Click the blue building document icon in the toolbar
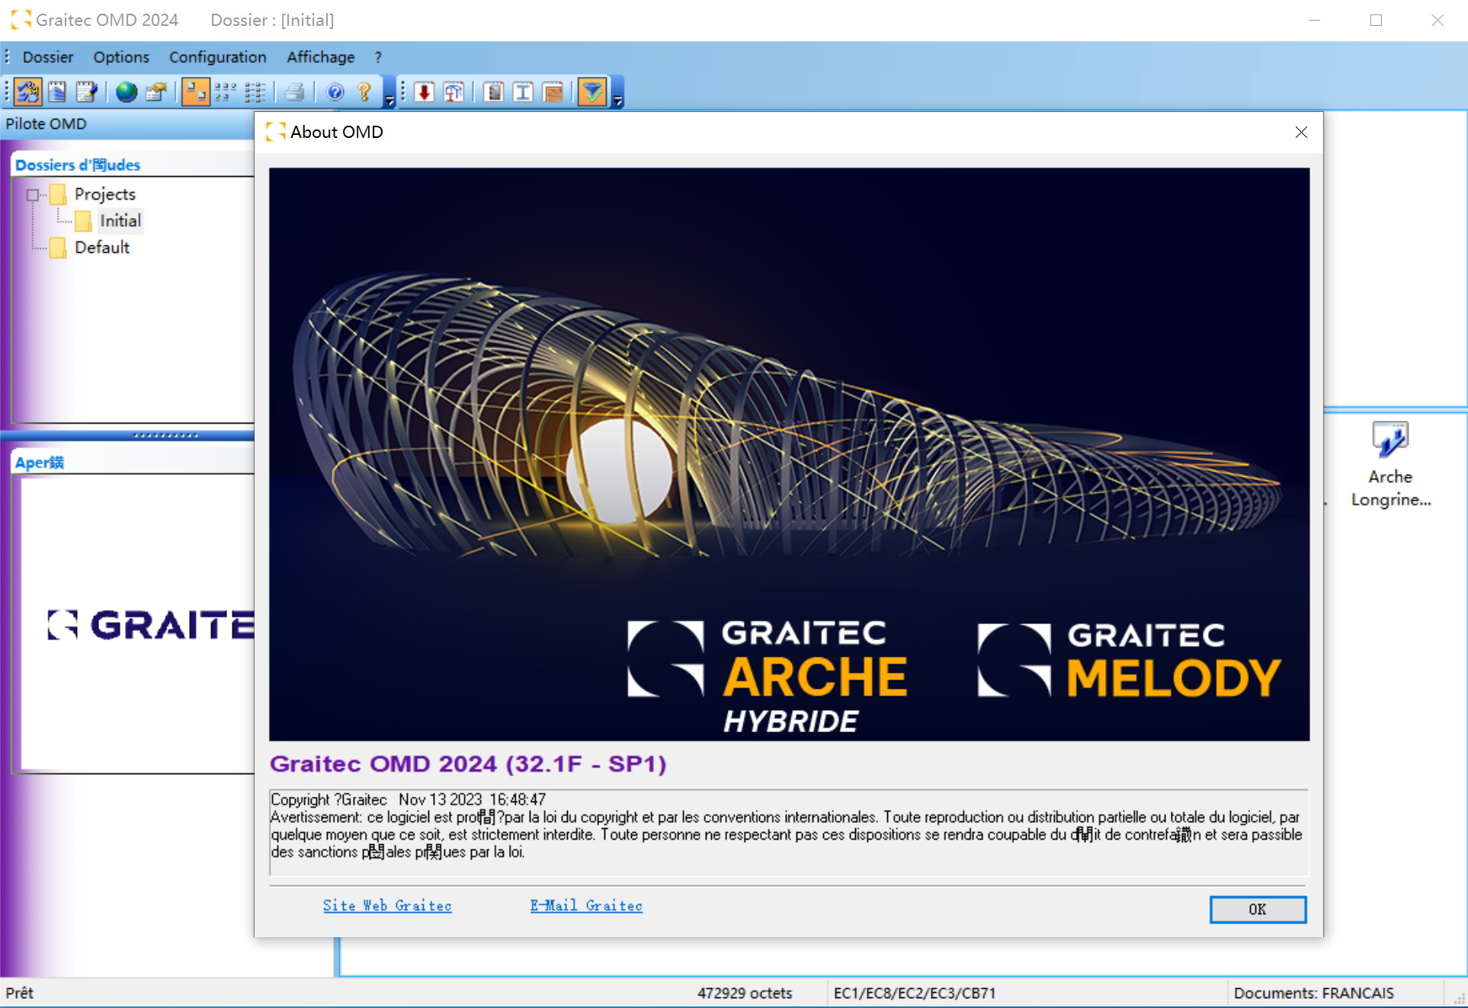The image size is (1468, 1008). [x=58, y=92]
